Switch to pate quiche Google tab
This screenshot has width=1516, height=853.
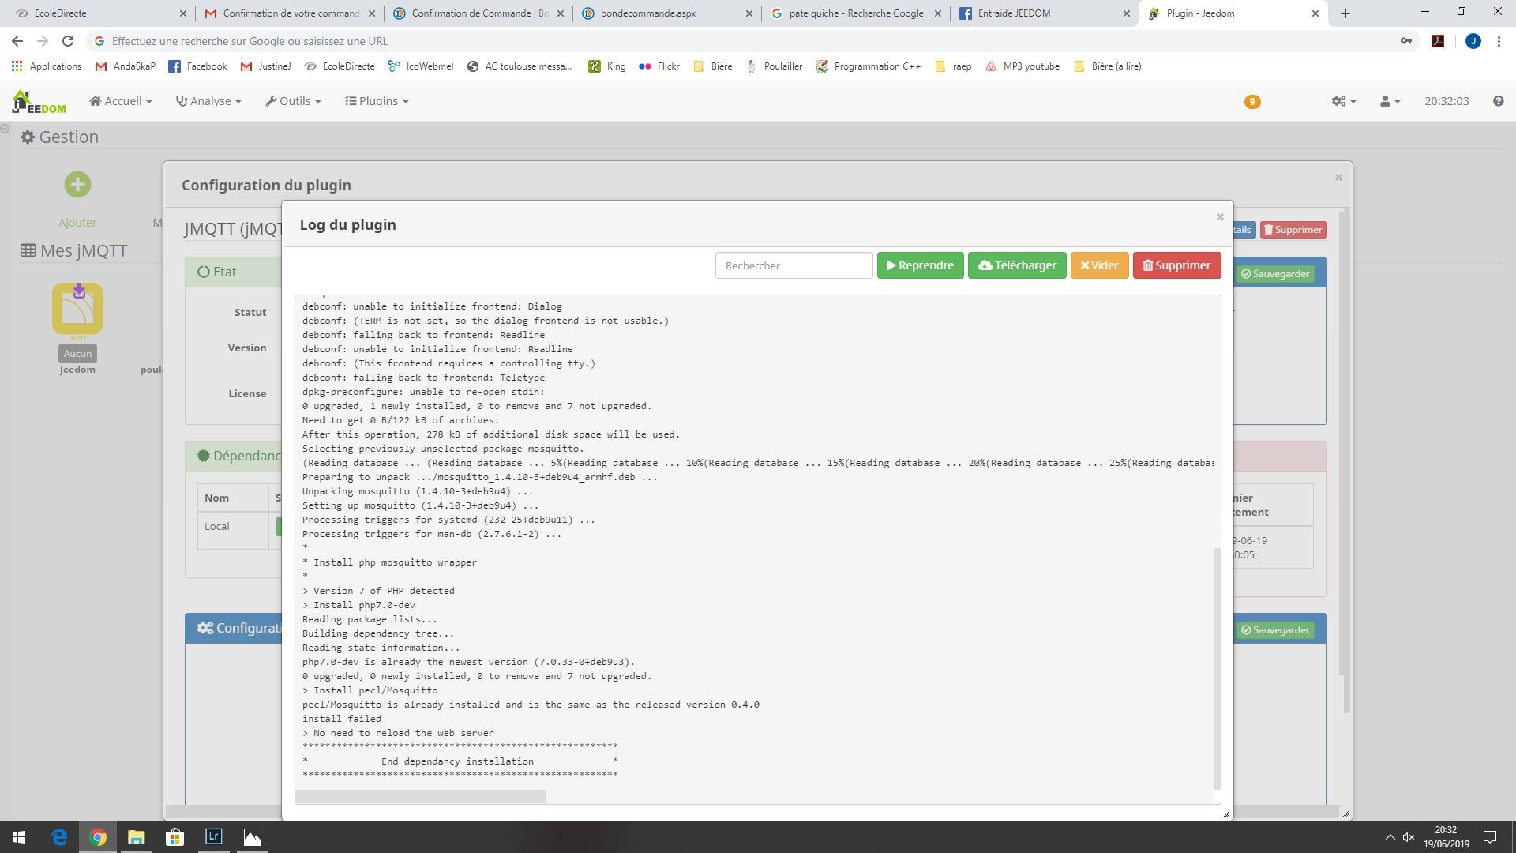pos(856,13)
